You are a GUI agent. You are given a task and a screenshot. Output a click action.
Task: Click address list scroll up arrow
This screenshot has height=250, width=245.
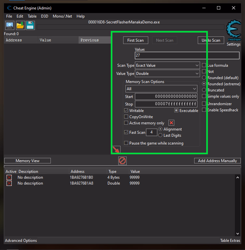tap(238, 177)
